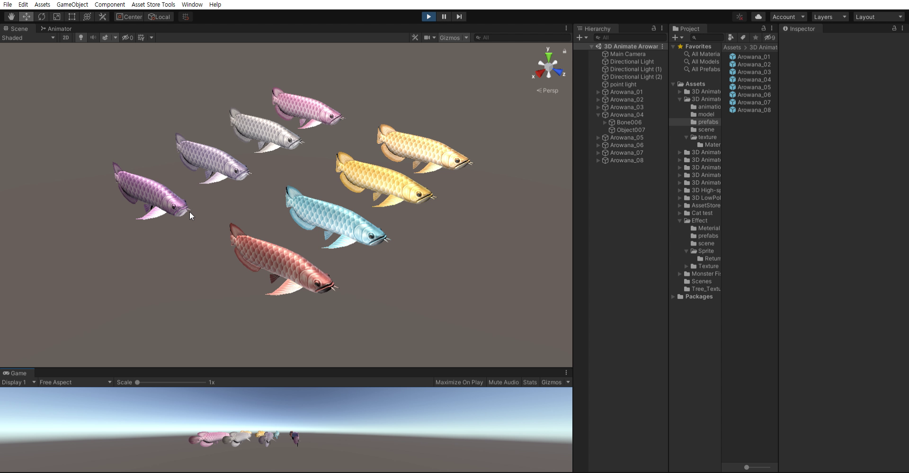Open the scene options menu for 3D Animate Arowana
This screenshot has height=473, width=909.
click(662, 46)
